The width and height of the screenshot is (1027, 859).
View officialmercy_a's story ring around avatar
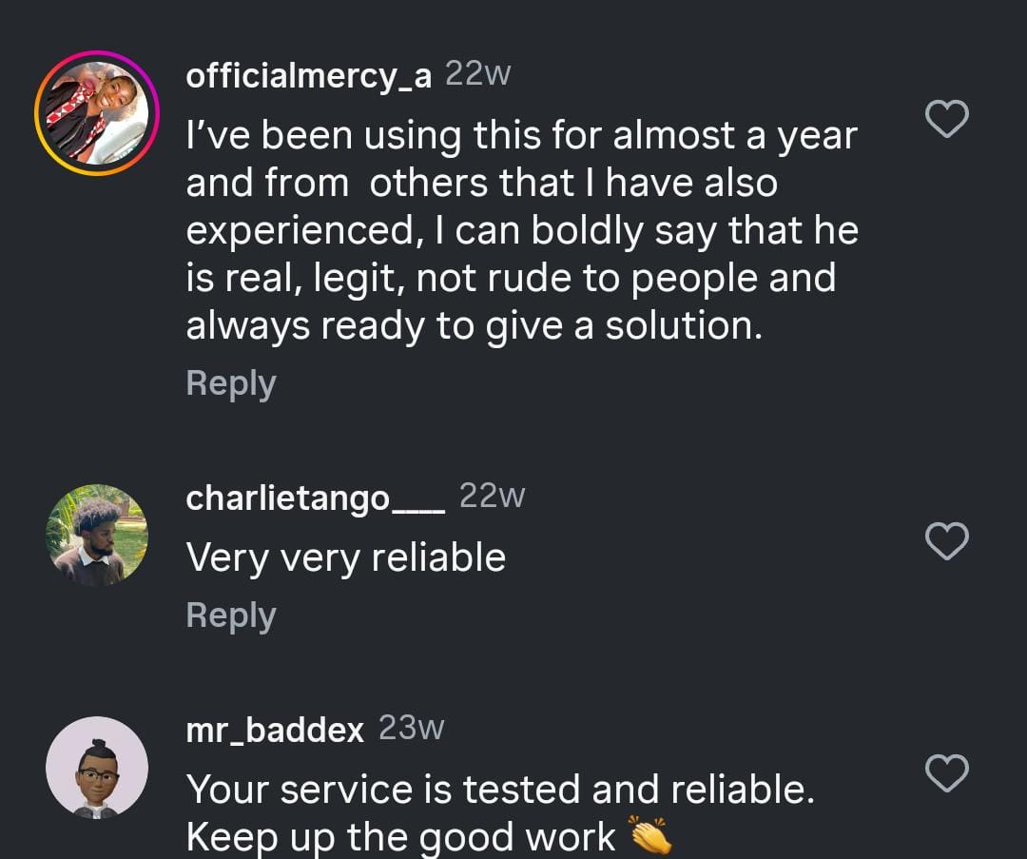click(x=97, y=111)
